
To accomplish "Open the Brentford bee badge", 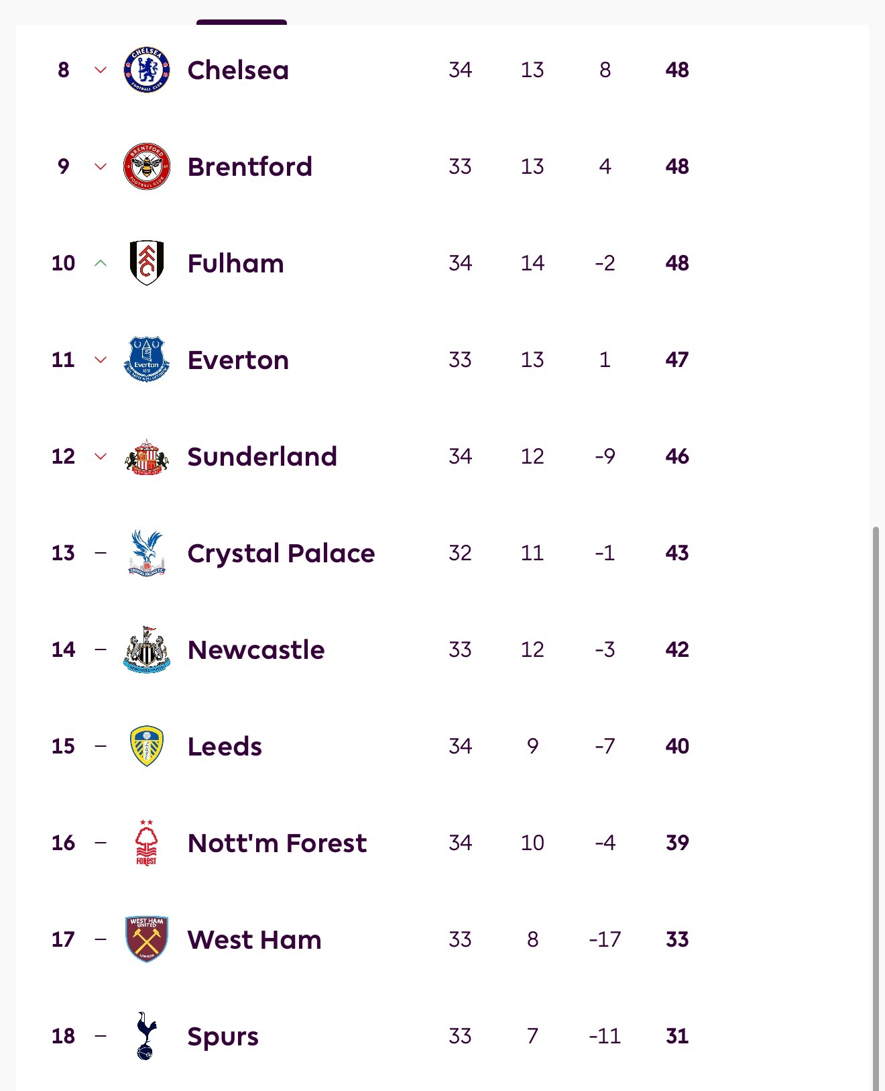I will (147, 166).
